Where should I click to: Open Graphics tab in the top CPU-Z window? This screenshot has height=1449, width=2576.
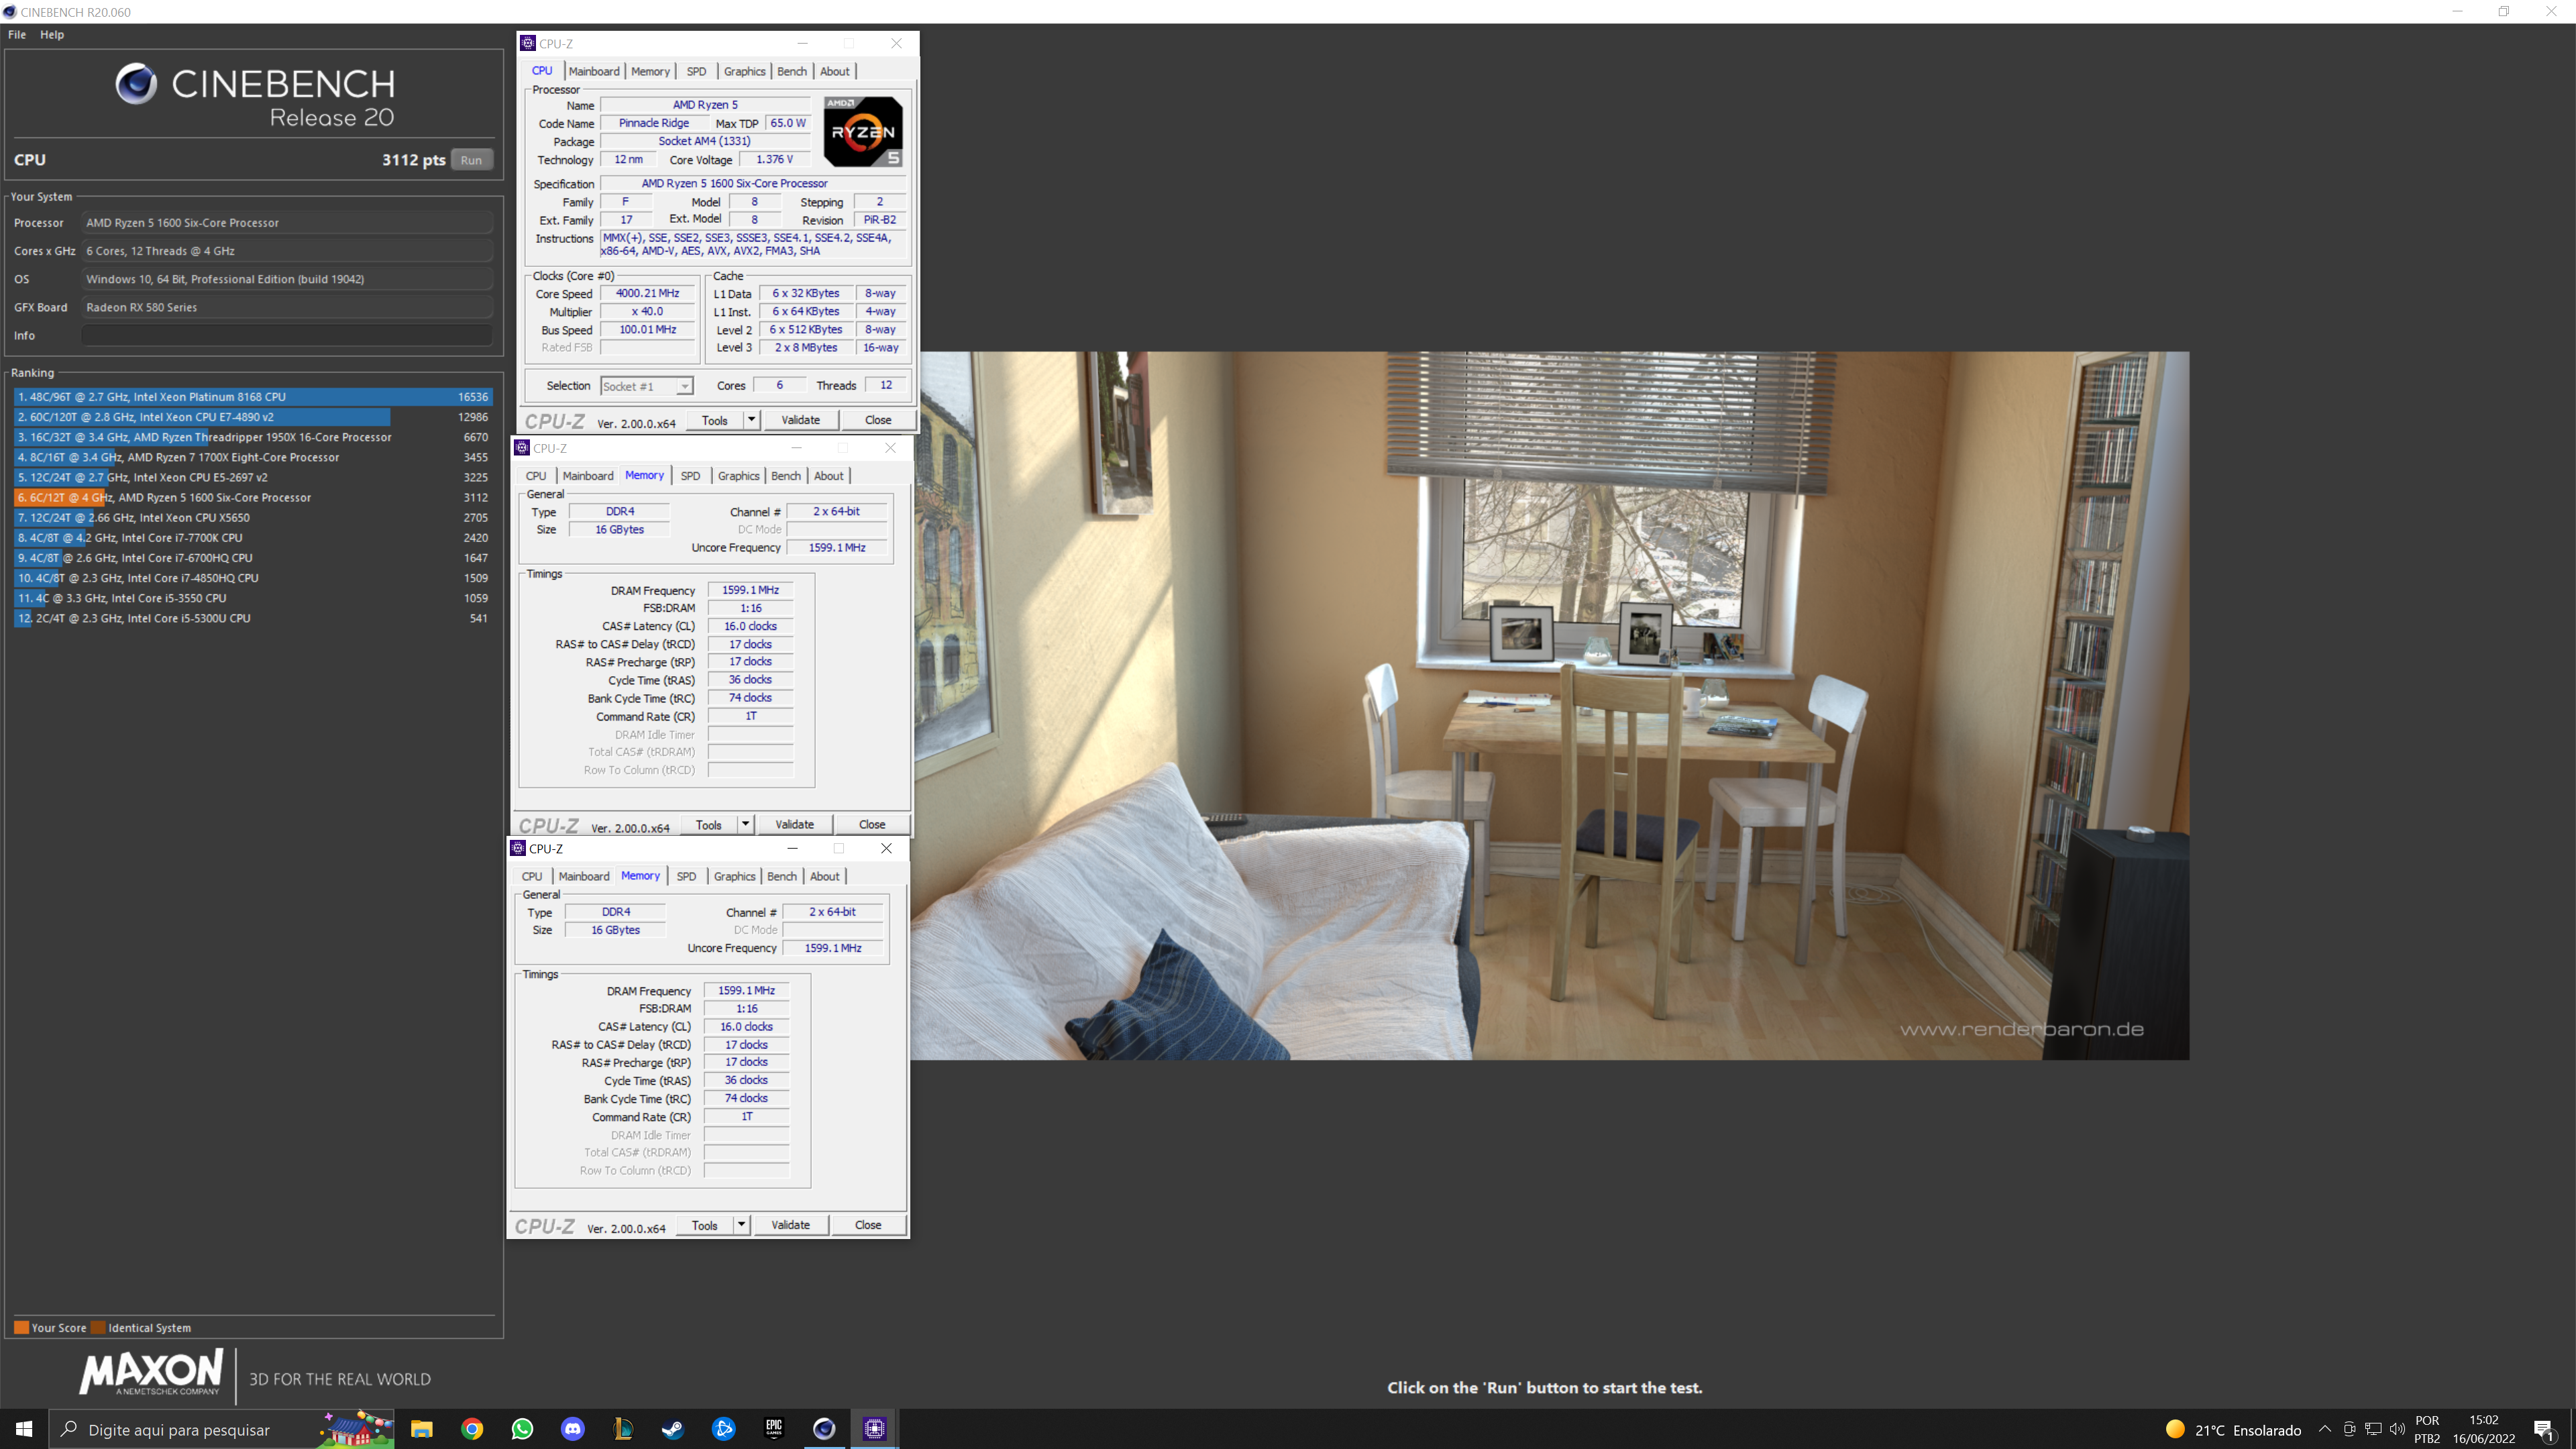click(744, 71)
